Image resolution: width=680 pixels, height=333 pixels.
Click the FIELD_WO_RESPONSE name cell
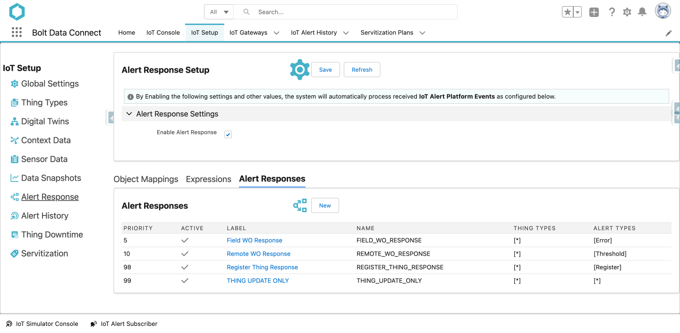click(389, 241)
